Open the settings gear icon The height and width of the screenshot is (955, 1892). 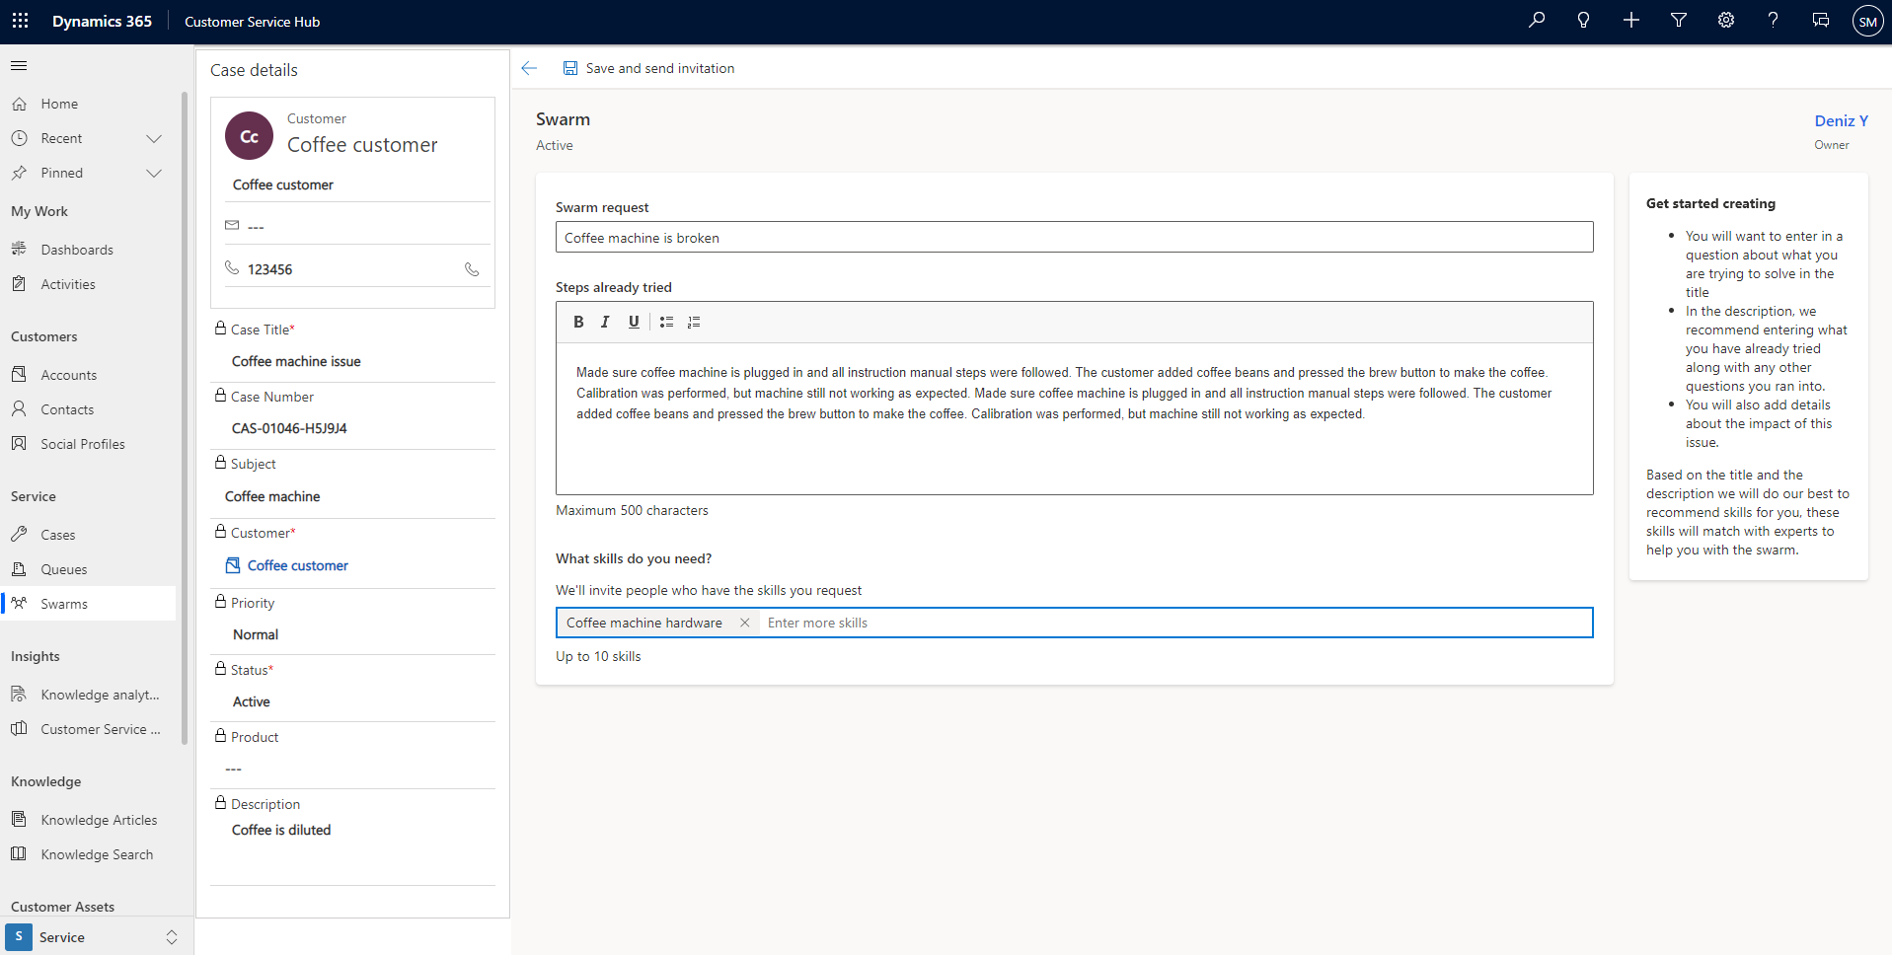pyautogui.click(x=1726, y=20)
